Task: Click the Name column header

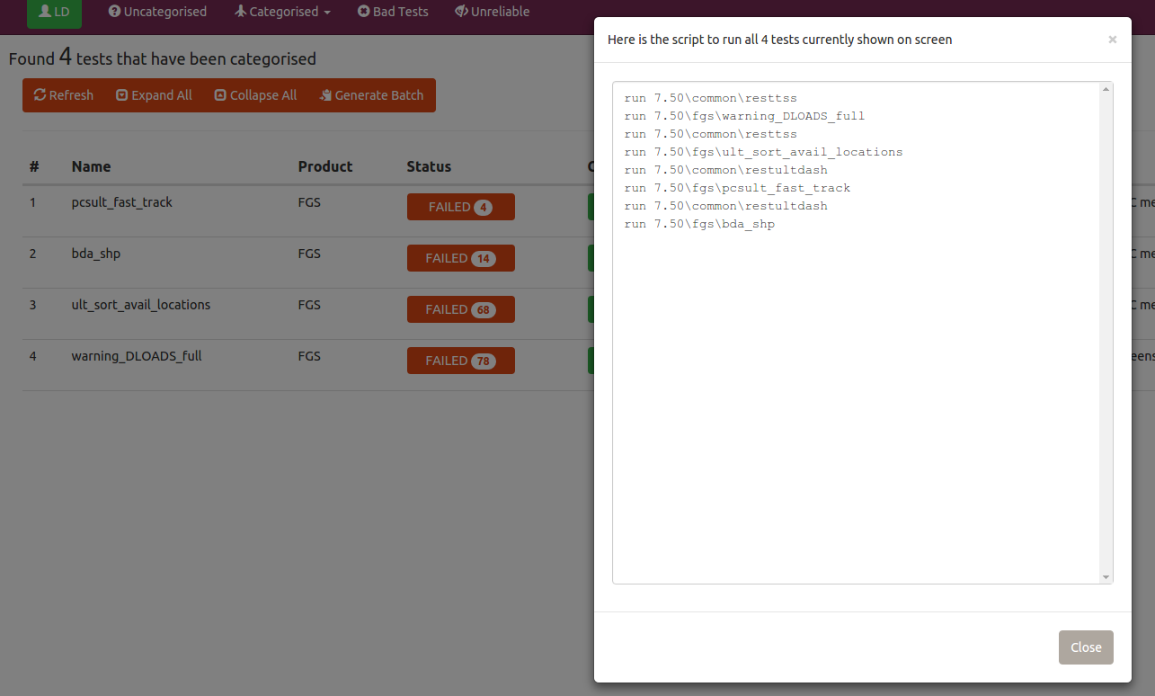Action: click(92, 166)
